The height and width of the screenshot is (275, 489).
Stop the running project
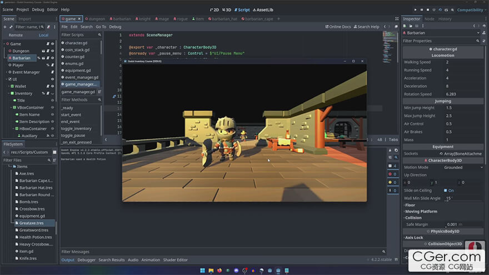coord(427,10)
